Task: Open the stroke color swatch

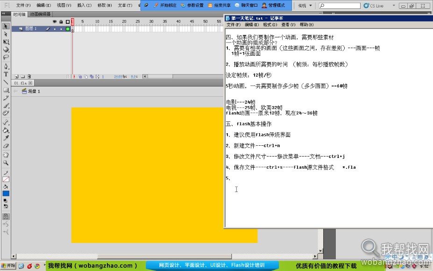Action: coord(6,179)
